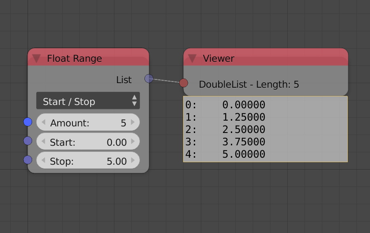Collapse the Float Range node
This screenshot has height=233, width=370.
[x=36, y=58]
